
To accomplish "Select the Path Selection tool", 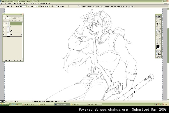I will (157, 36).
